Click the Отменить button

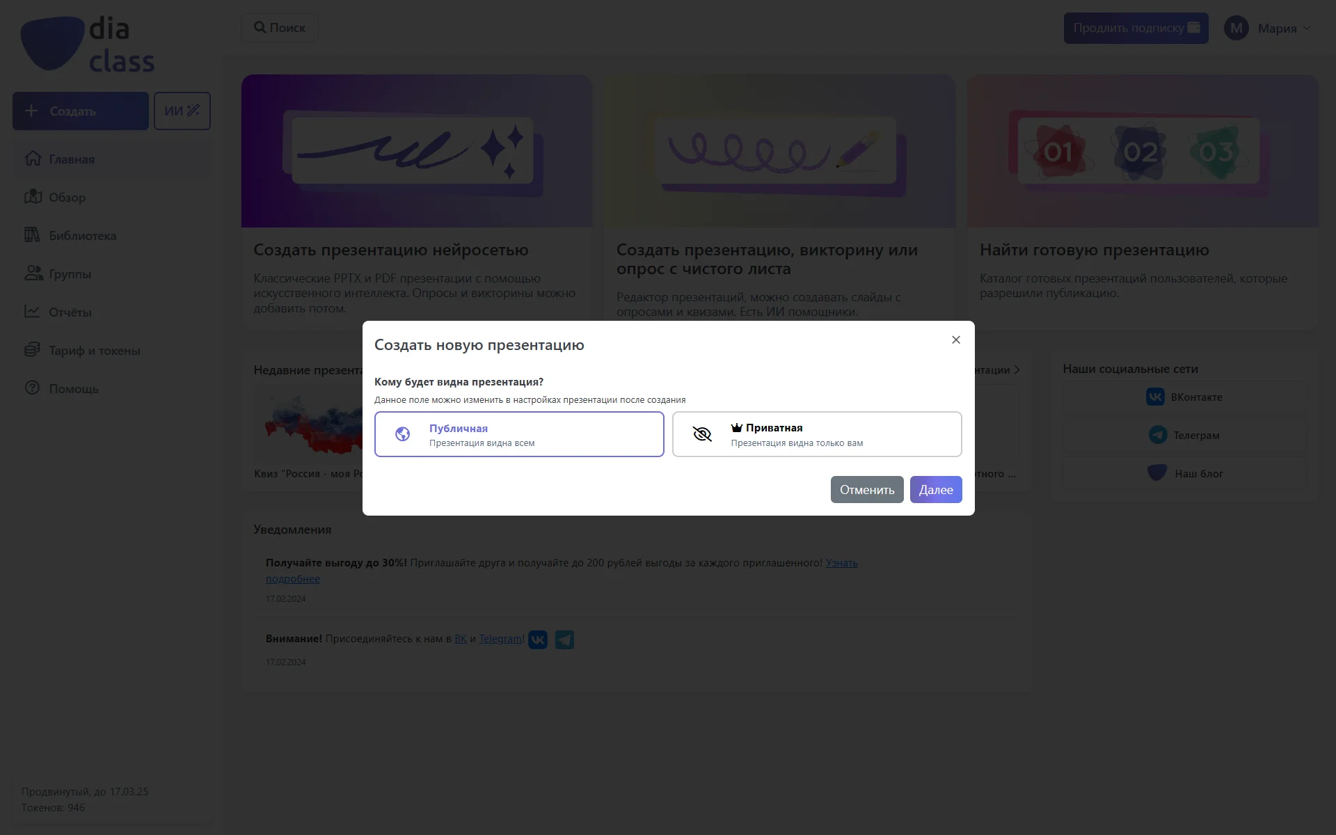point(867,490)
